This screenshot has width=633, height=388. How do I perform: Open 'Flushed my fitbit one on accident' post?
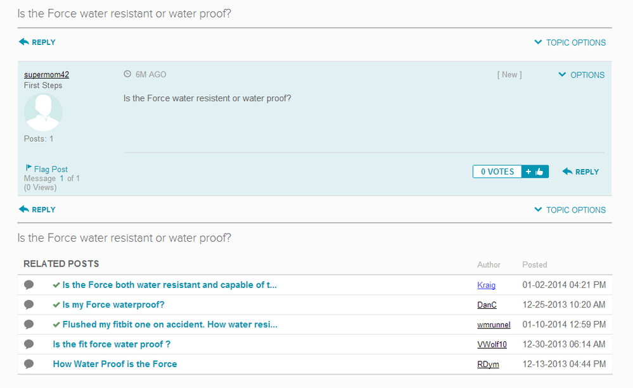(x=170, y=324)
